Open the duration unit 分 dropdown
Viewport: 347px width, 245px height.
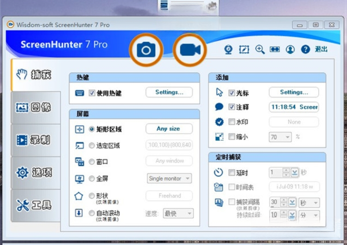[309, 215]
